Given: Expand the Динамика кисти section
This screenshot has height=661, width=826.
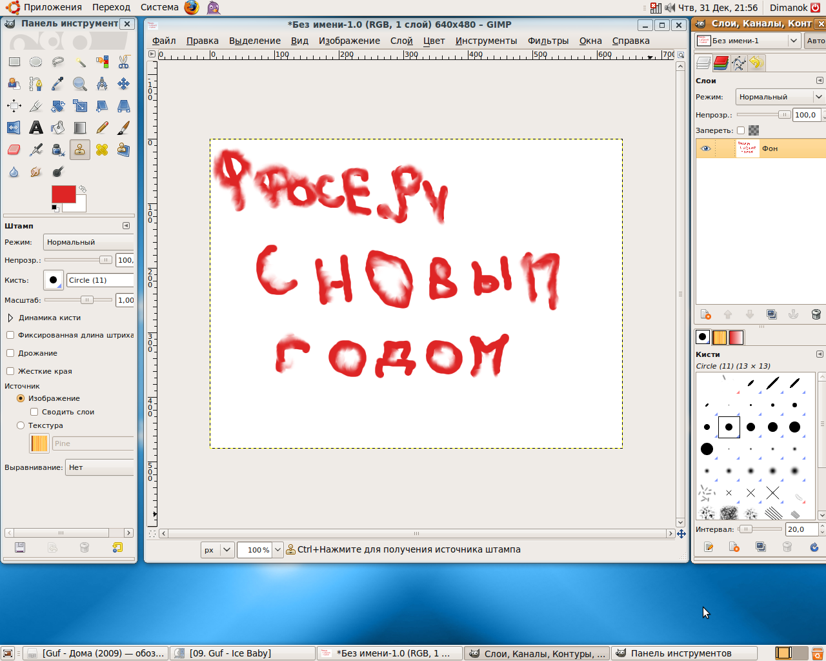Looking at the screenshot, I should click(10, 318).
